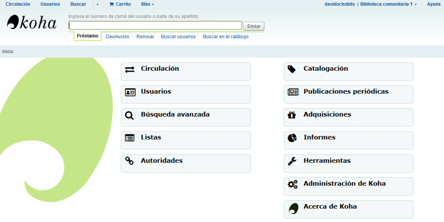
Task: Open the Carrito shopping cart
Action: pos(120,4)
